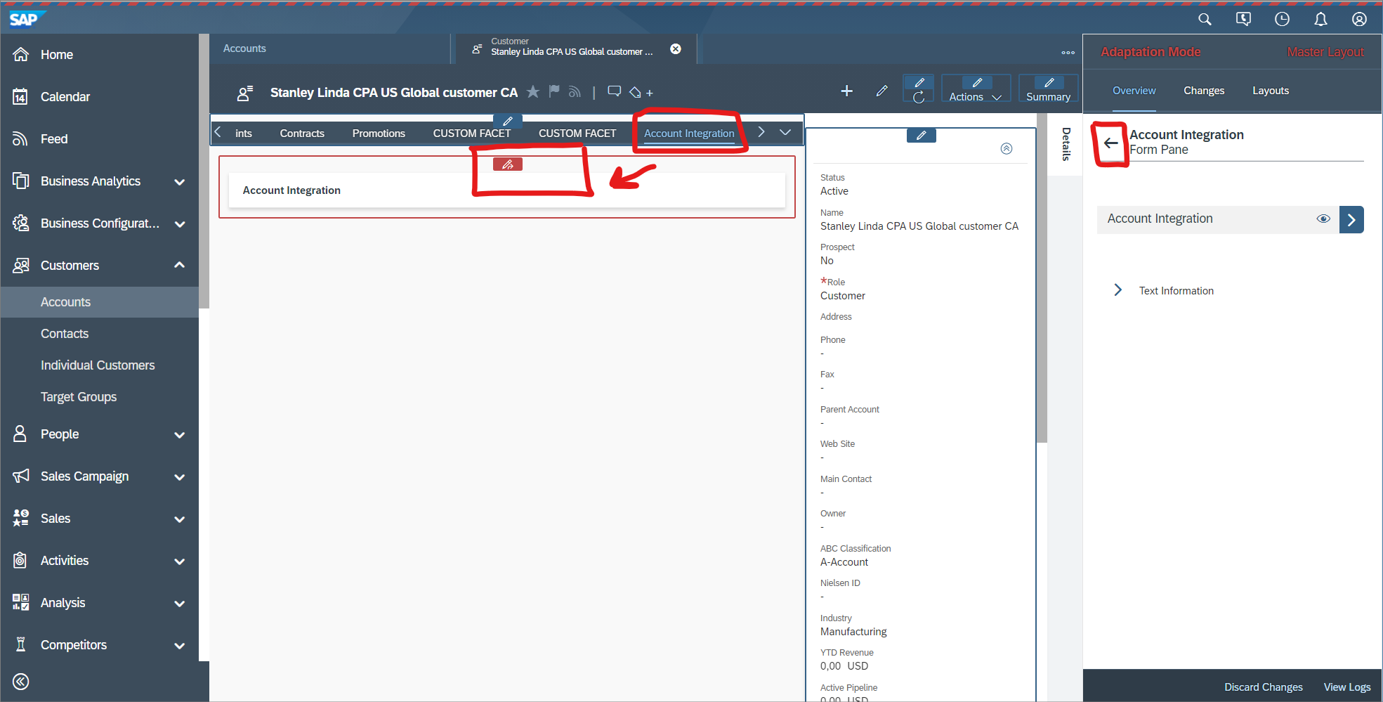
Task: Switch to the Changes tab
Action: (x=1203, y=91)
